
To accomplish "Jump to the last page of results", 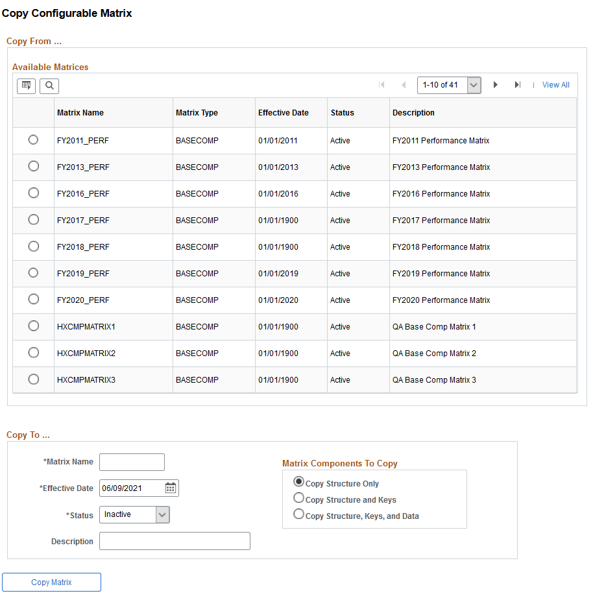I will pyautogui.click(x=516, y=84).
